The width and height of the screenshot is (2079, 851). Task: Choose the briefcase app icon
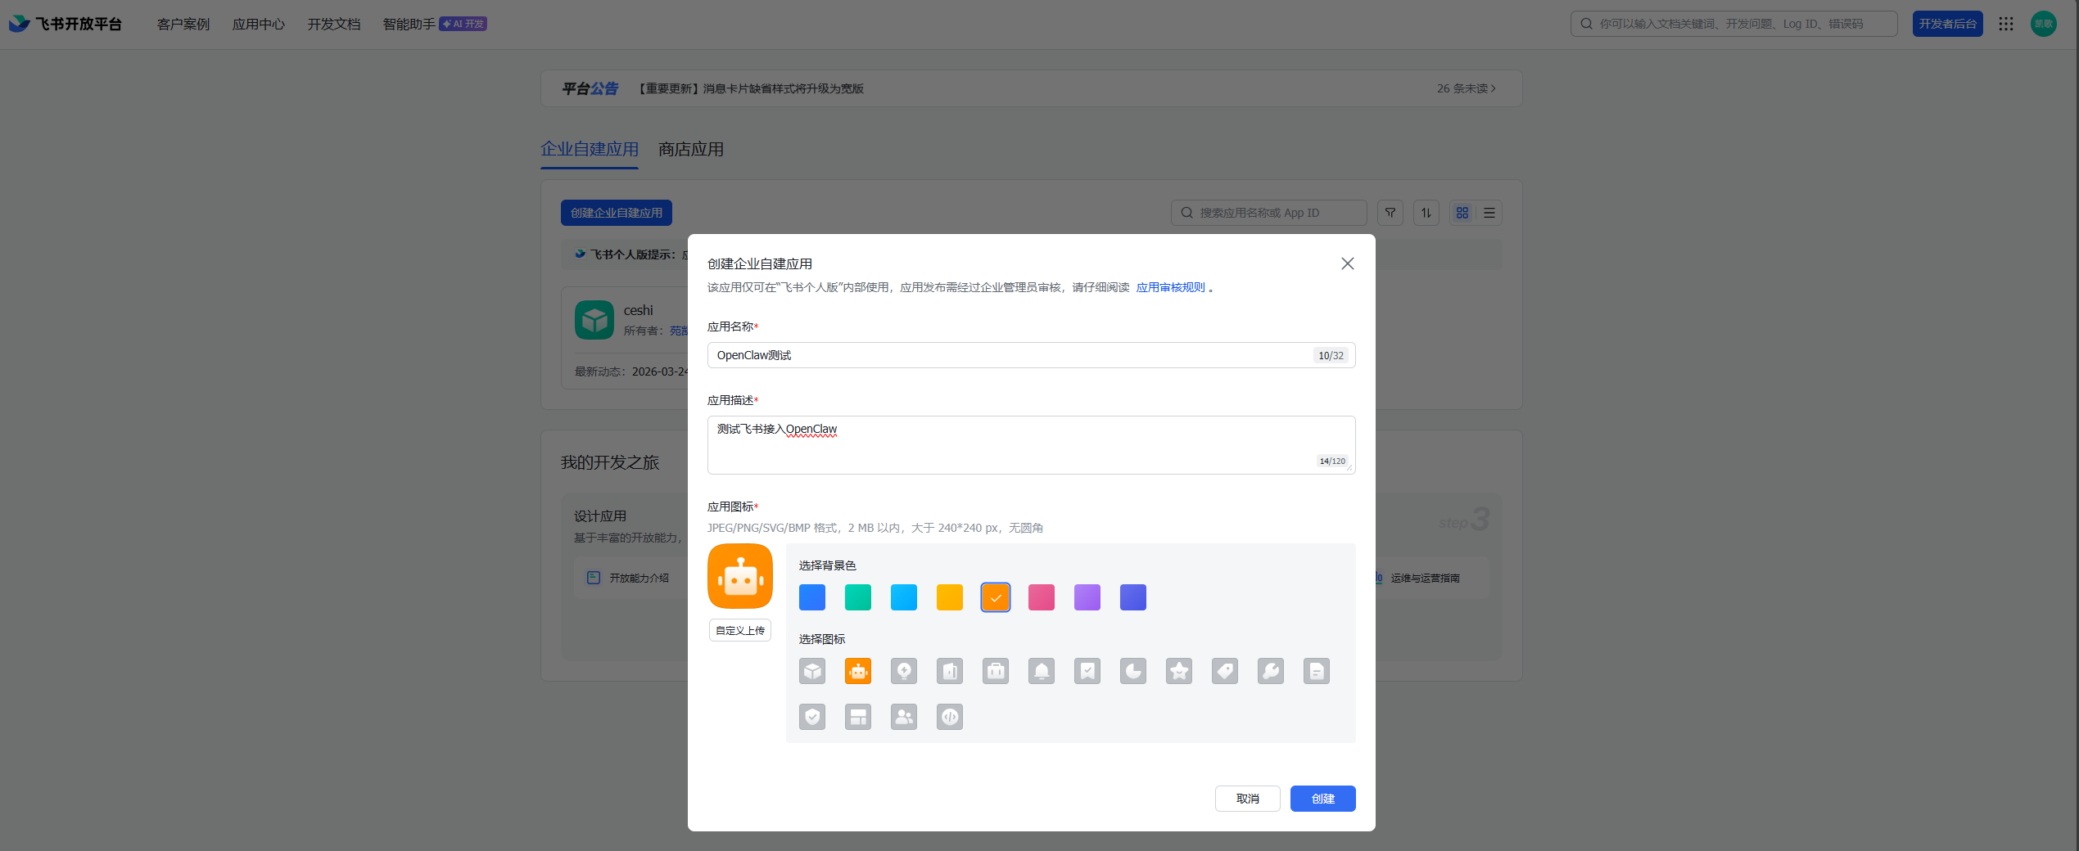(x=995, y=671)
